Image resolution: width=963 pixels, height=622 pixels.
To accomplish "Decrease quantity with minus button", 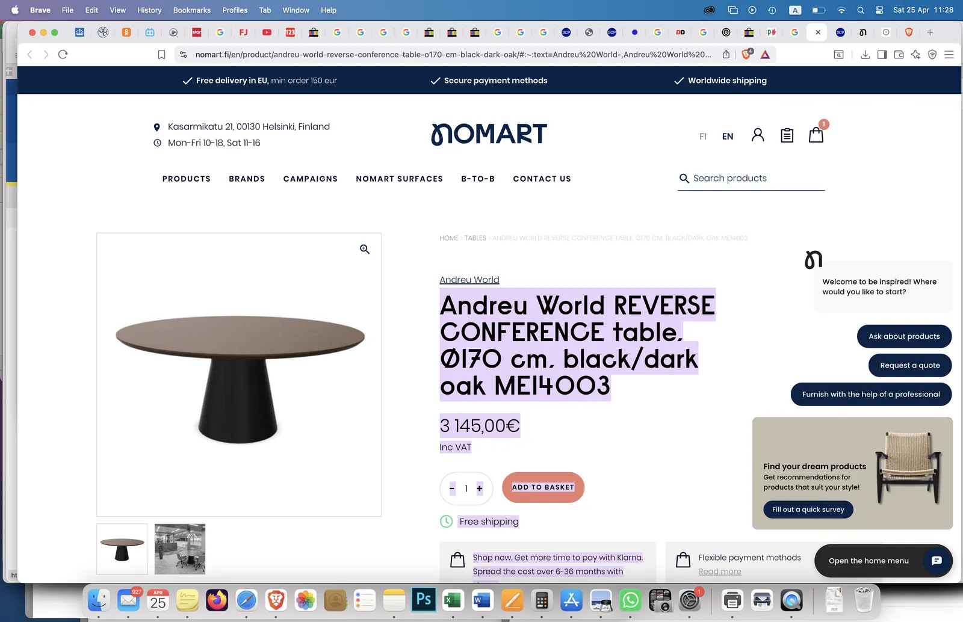I will coord(452,488).
